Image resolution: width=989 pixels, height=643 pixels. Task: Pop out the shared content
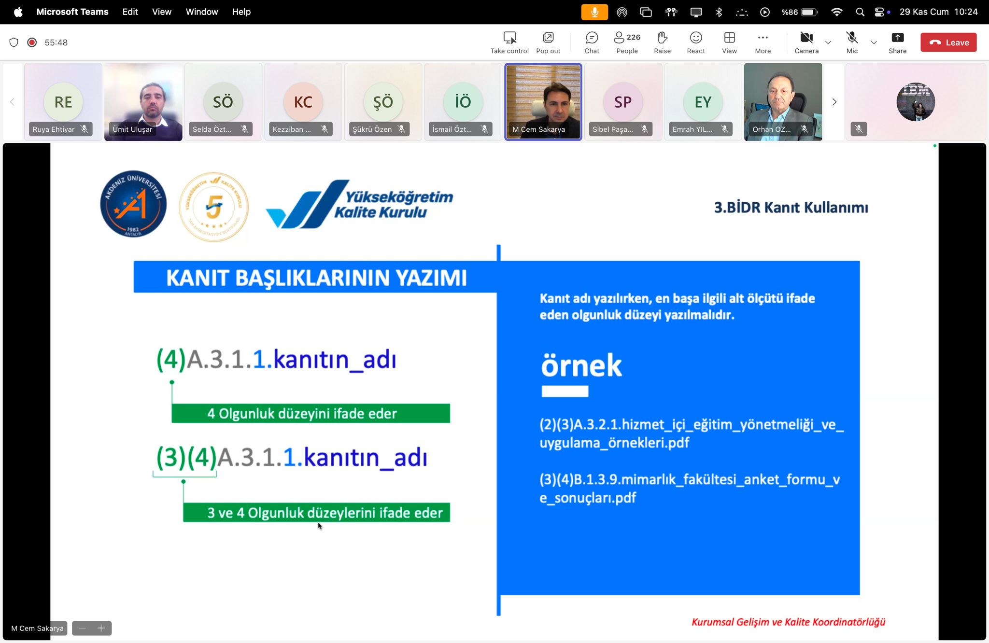click(548, 42)
